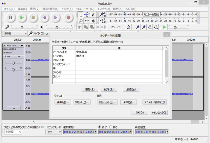Expand the スナップモード dropdown
The width and height of the screenshot is (210, 143).
pos(53,132)
